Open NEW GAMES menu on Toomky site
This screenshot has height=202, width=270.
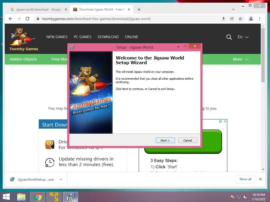click(57, 37)
